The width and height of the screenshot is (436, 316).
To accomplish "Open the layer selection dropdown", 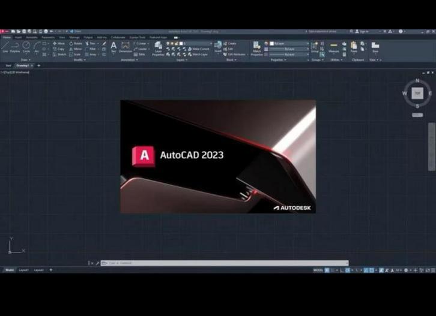I will coord(190,43).
